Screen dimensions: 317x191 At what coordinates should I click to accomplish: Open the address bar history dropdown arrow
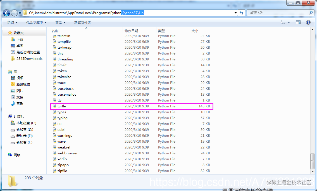[235, 13]
